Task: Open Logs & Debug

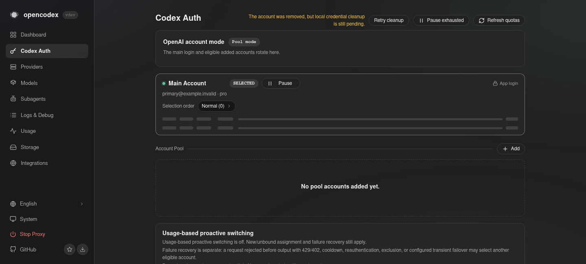Action: pyautogui.click(x=47, y=115)
